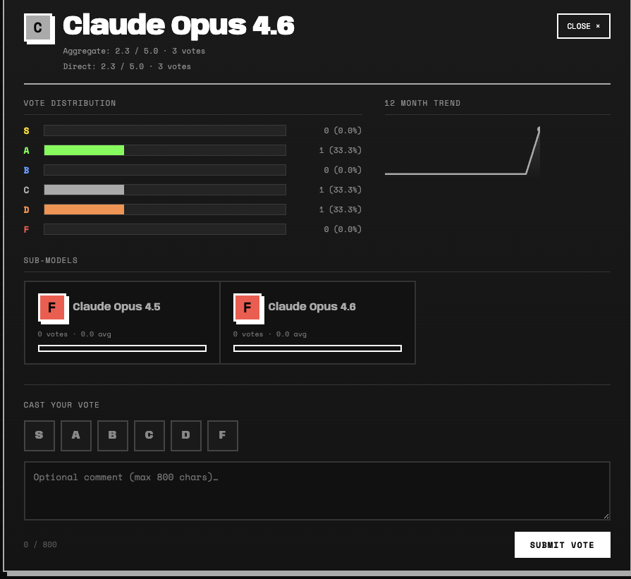This screenshot has width=631, height=579.
Task: Click the empty B distribution bar
Action: (x=165, y=170)
